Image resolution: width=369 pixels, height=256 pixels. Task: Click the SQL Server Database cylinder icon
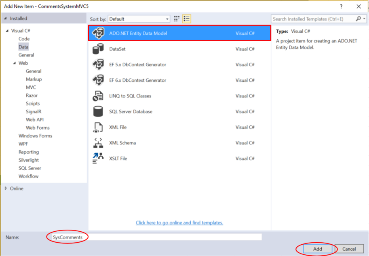pyautogui.click(x=98, y=111)
